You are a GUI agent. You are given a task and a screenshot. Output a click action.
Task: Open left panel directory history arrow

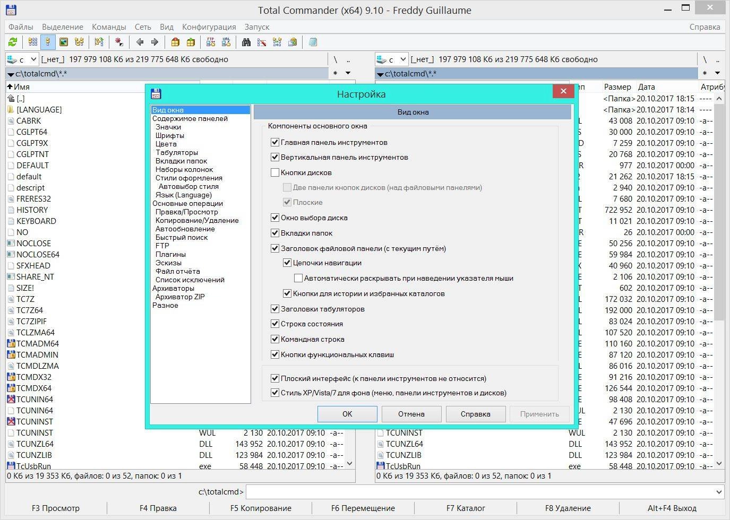click(x=348, y=73)
